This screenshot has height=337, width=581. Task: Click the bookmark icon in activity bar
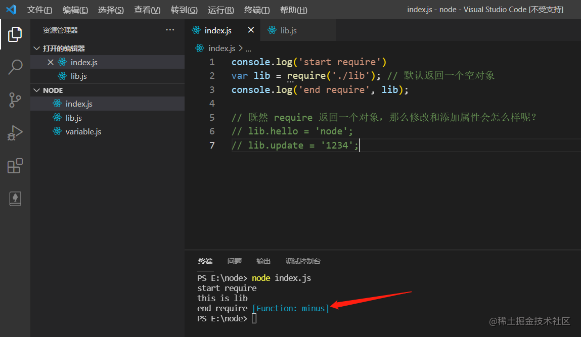15,199
